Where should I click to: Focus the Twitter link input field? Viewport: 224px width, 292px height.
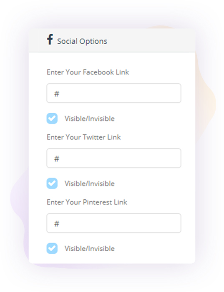[114, 158]
